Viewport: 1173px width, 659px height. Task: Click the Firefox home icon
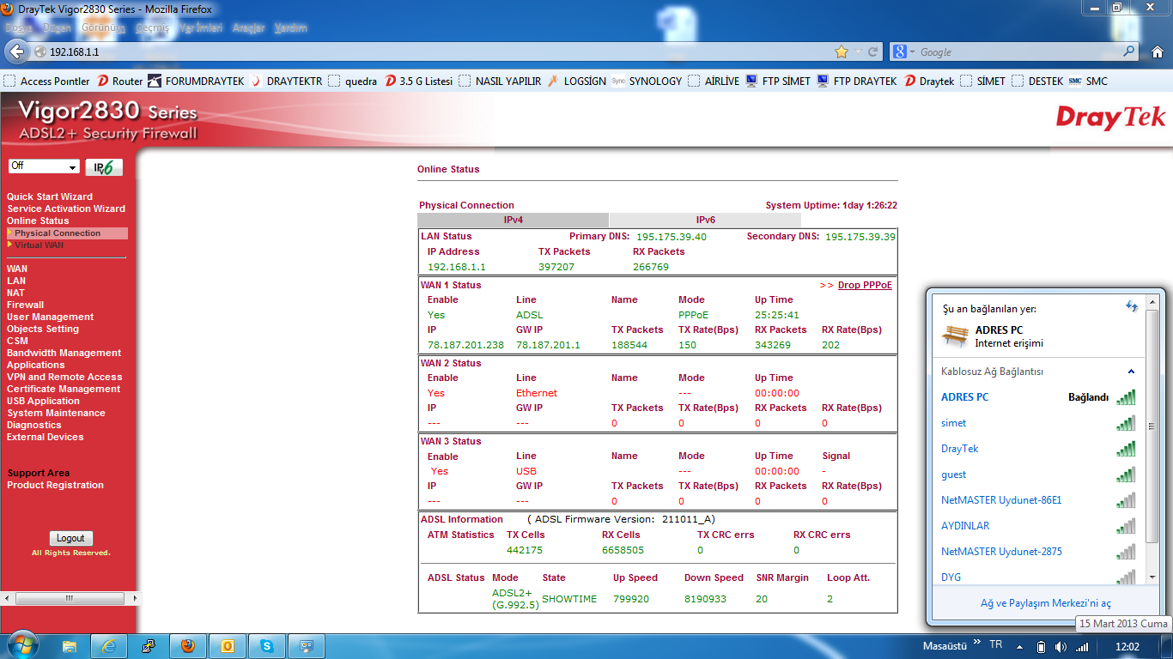tap(1154, 52)
